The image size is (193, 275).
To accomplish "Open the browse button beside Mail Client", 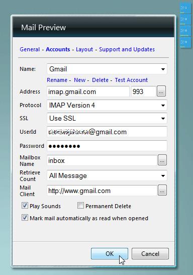I will pos(162,190).
